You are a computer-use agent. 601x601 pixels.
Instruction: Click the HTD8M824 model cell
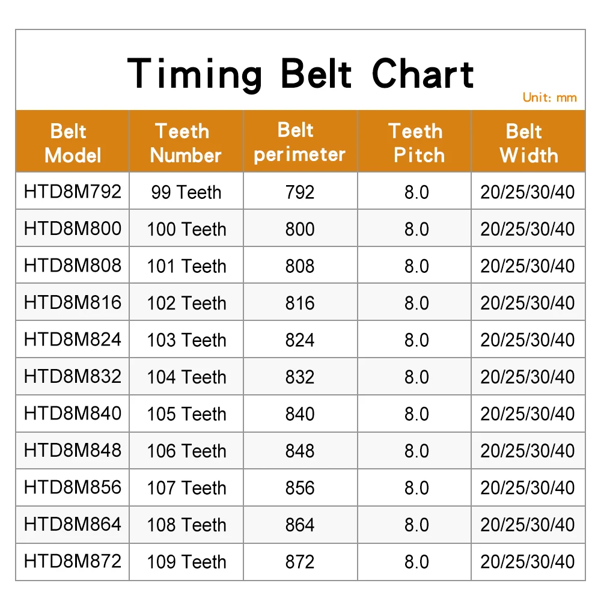[73, 340]
